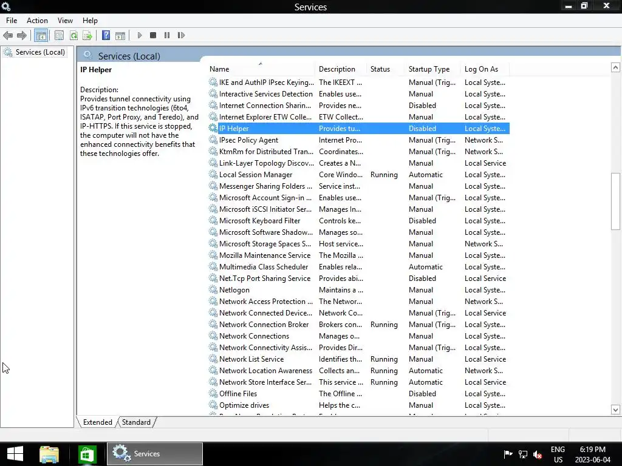622x466 pixels.
Task: Sort by the Startup Type column header
Action: 434,69
